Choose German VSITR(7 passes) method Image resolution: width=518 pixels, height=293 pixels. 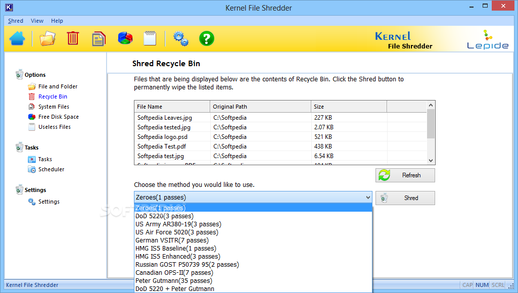click(253, 240)
